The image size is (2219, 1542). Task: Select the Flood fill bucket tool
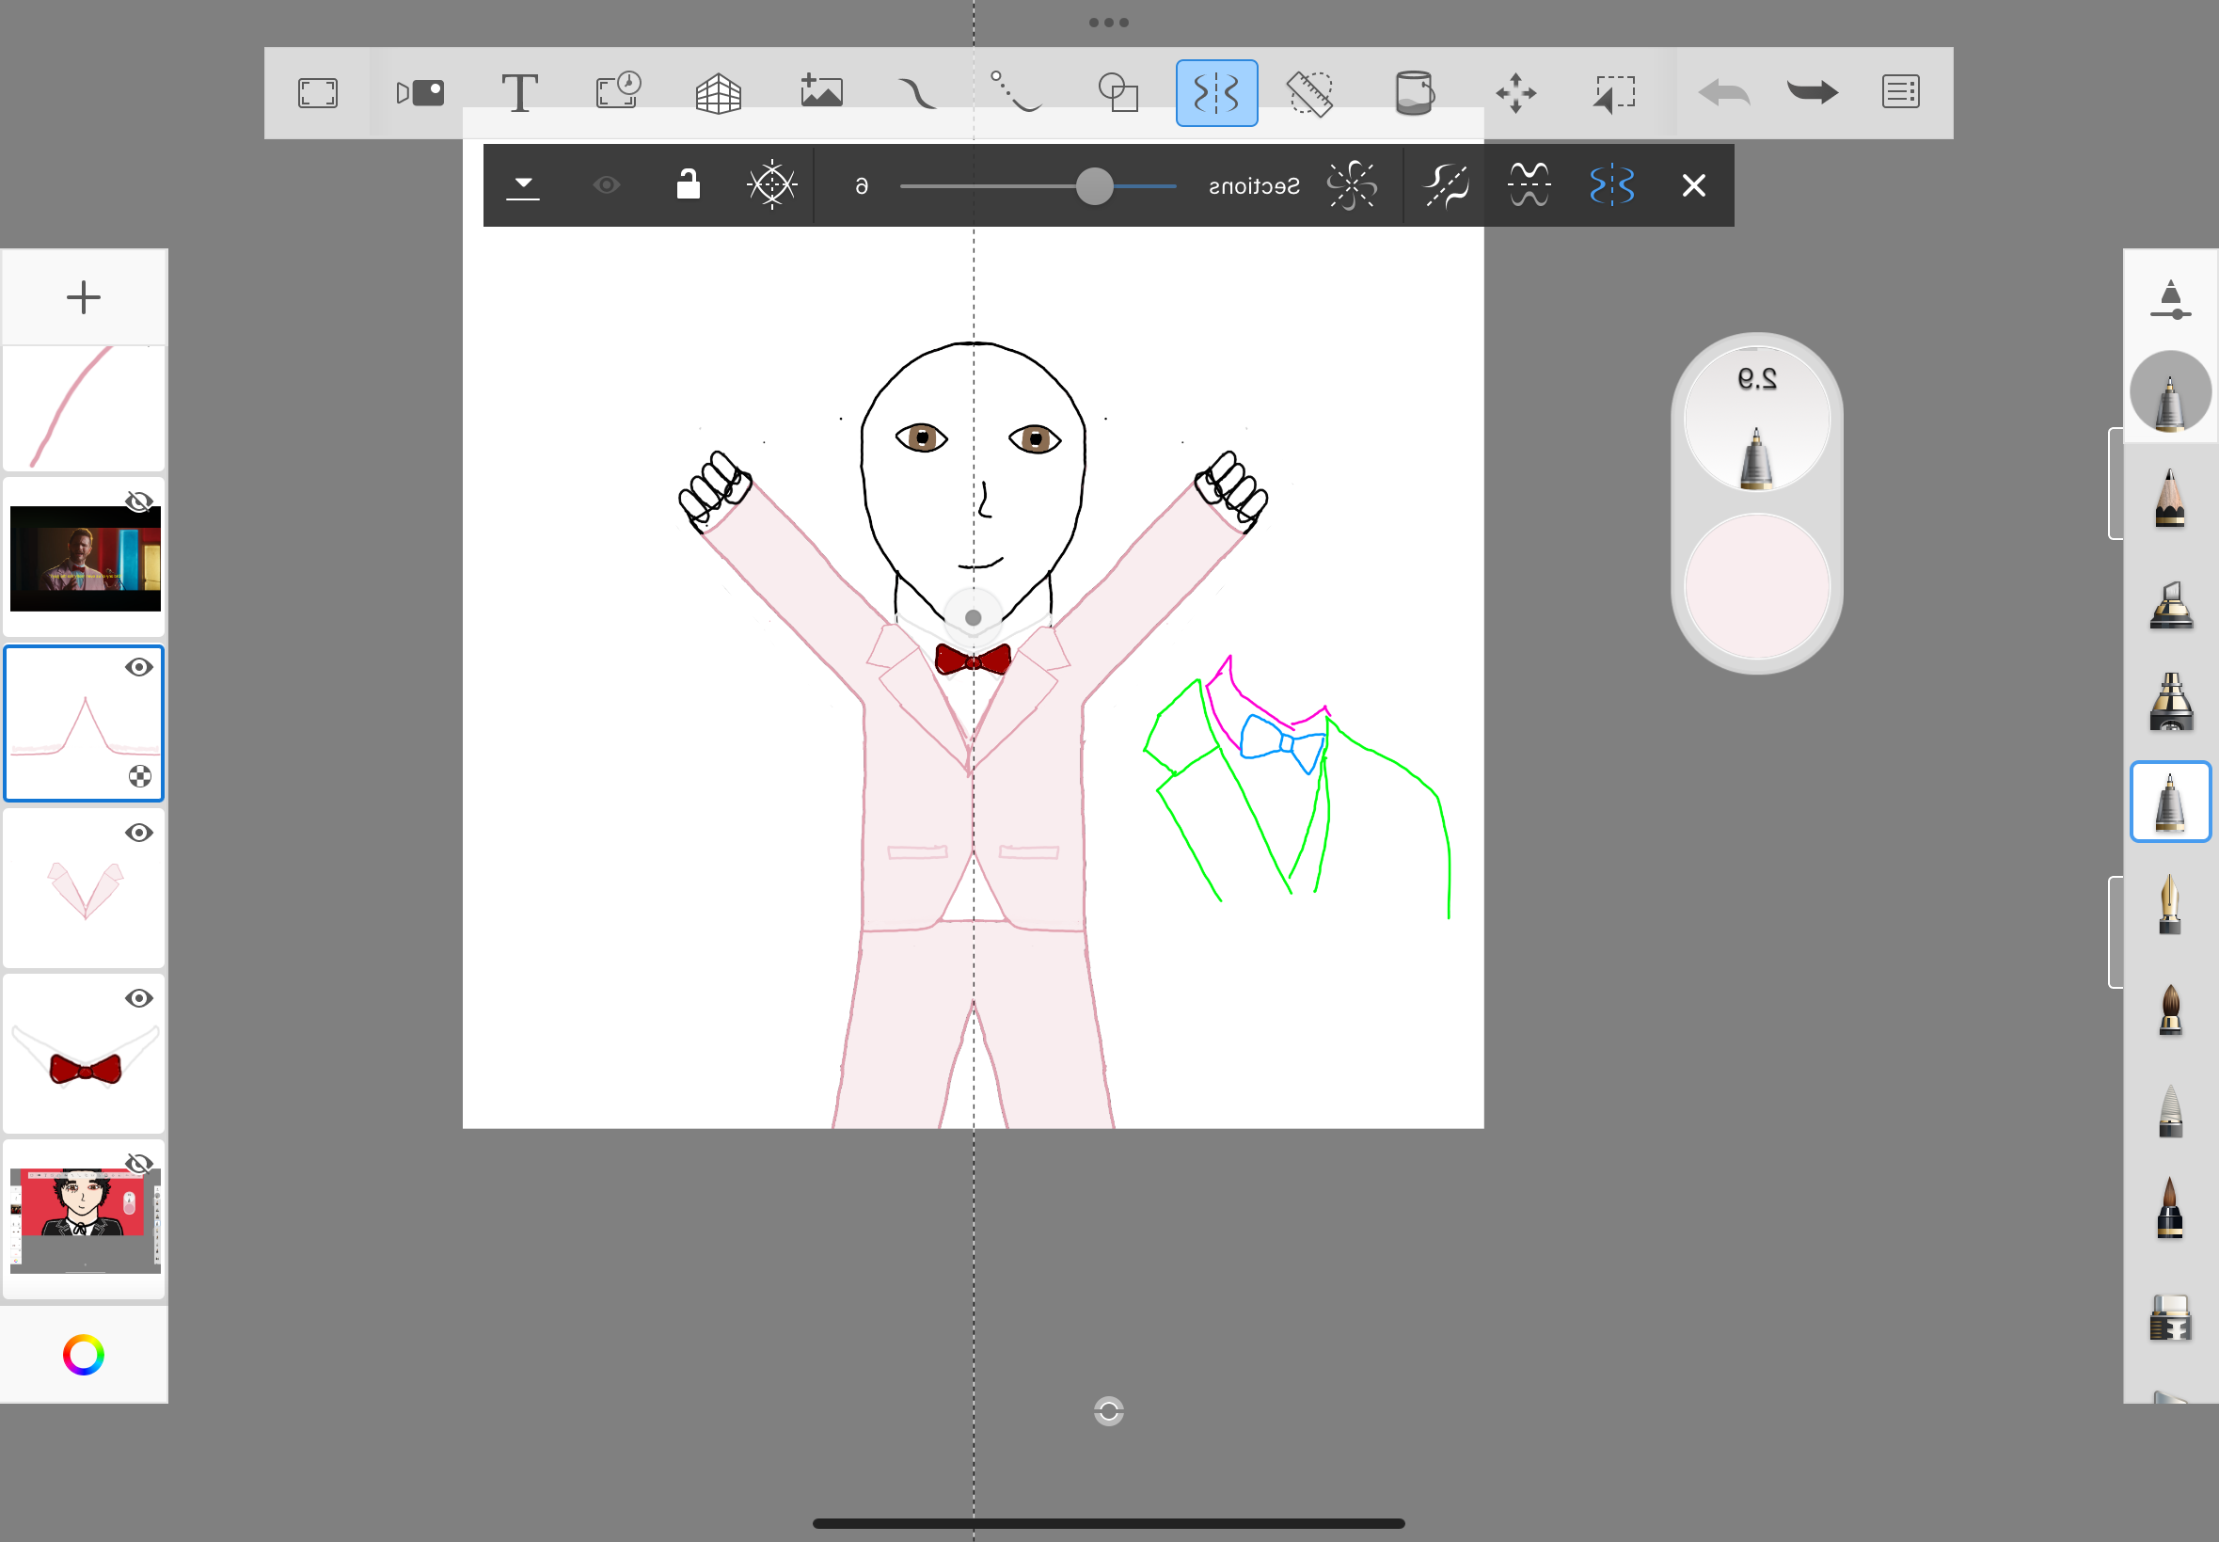click(1413, 93)
